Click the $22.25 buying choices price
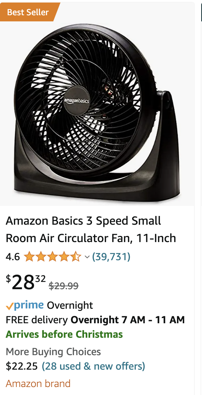The image size is (202, 395). tap(22, 366)
